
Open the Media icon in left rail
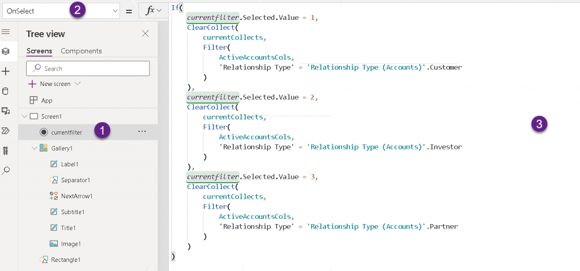tap(6, 111)
